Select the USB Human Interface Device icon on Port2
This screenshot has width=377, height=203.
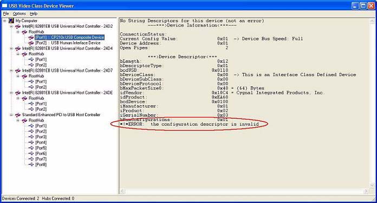(x=31, y=43)
